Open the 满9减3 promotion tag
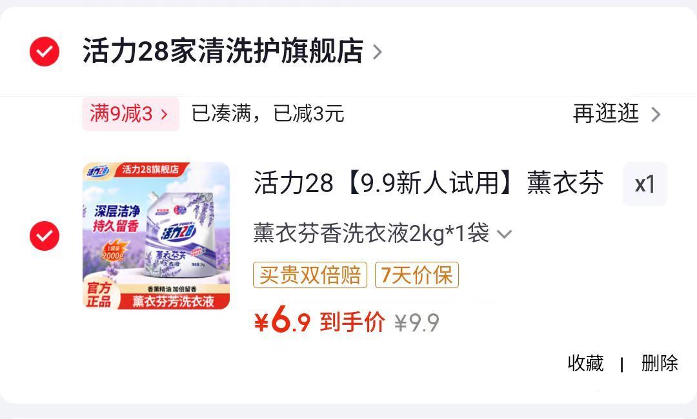Image resolution: width=697 pixels, height=419 pixels. click(130, 114)
